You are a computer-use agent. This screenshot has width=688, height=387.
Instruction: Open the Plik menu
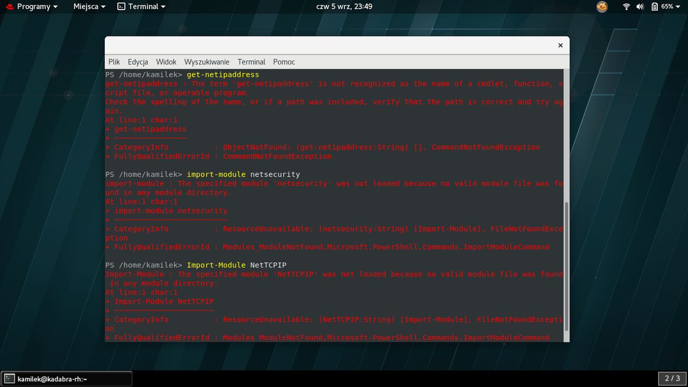click(x=114, y=62)
